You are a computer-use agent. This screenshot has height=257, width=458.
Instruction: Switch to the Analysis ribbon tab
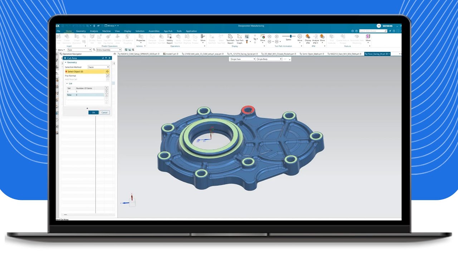point(94,31)
